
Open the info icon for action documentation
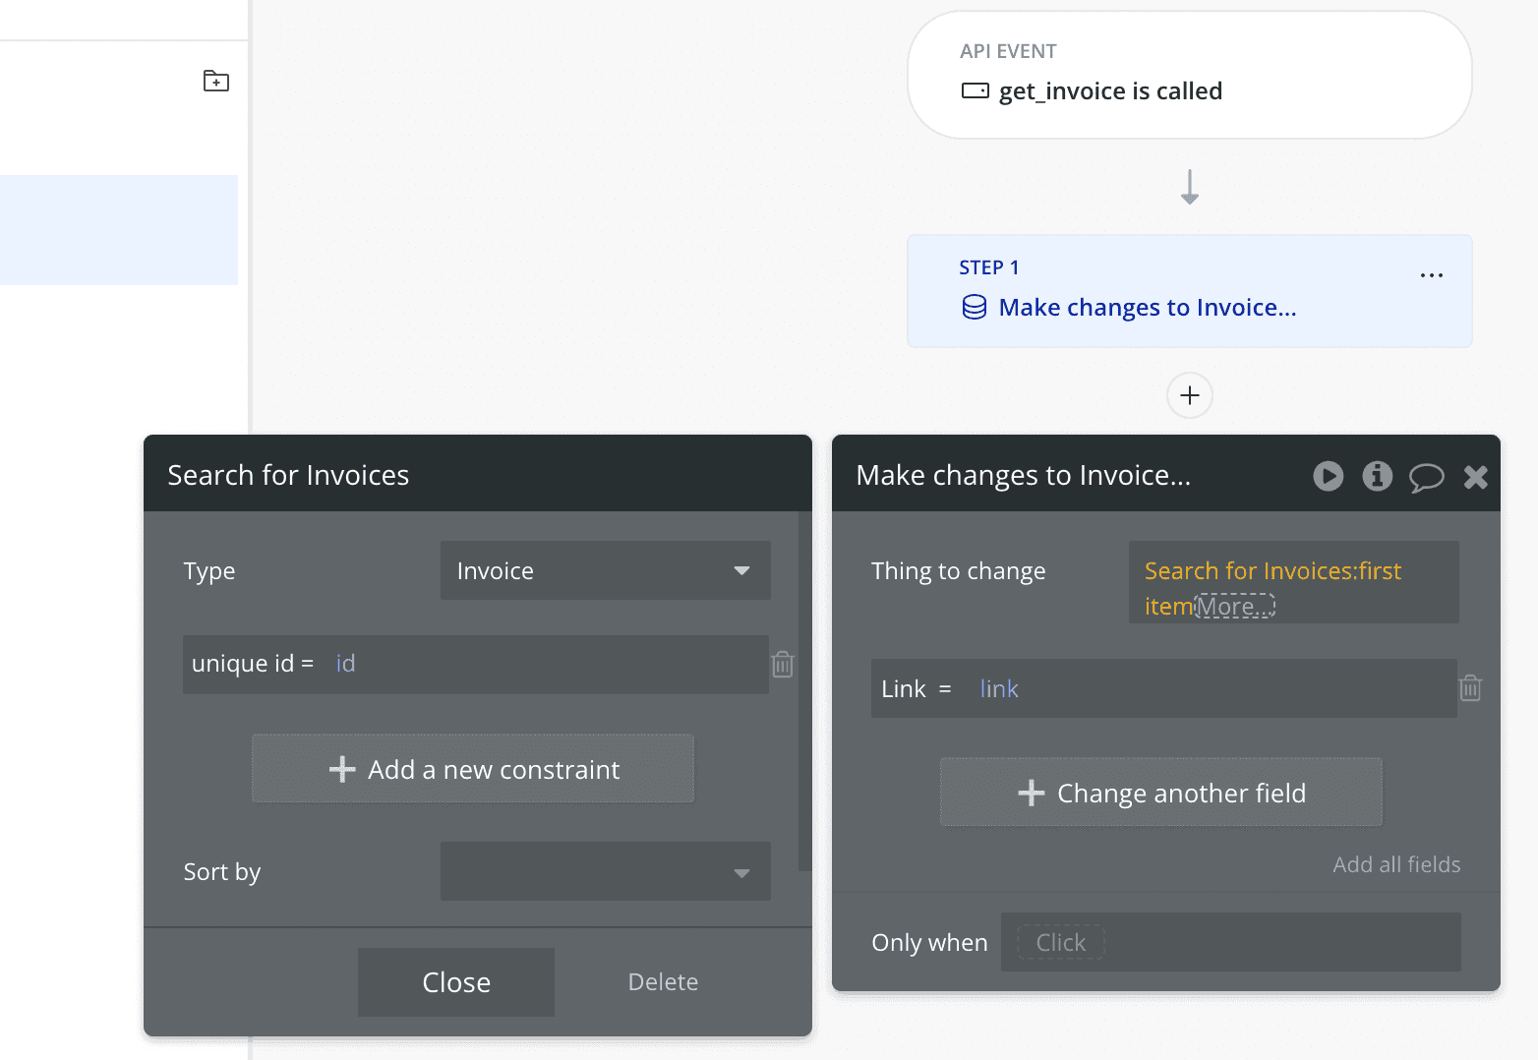1377,476
